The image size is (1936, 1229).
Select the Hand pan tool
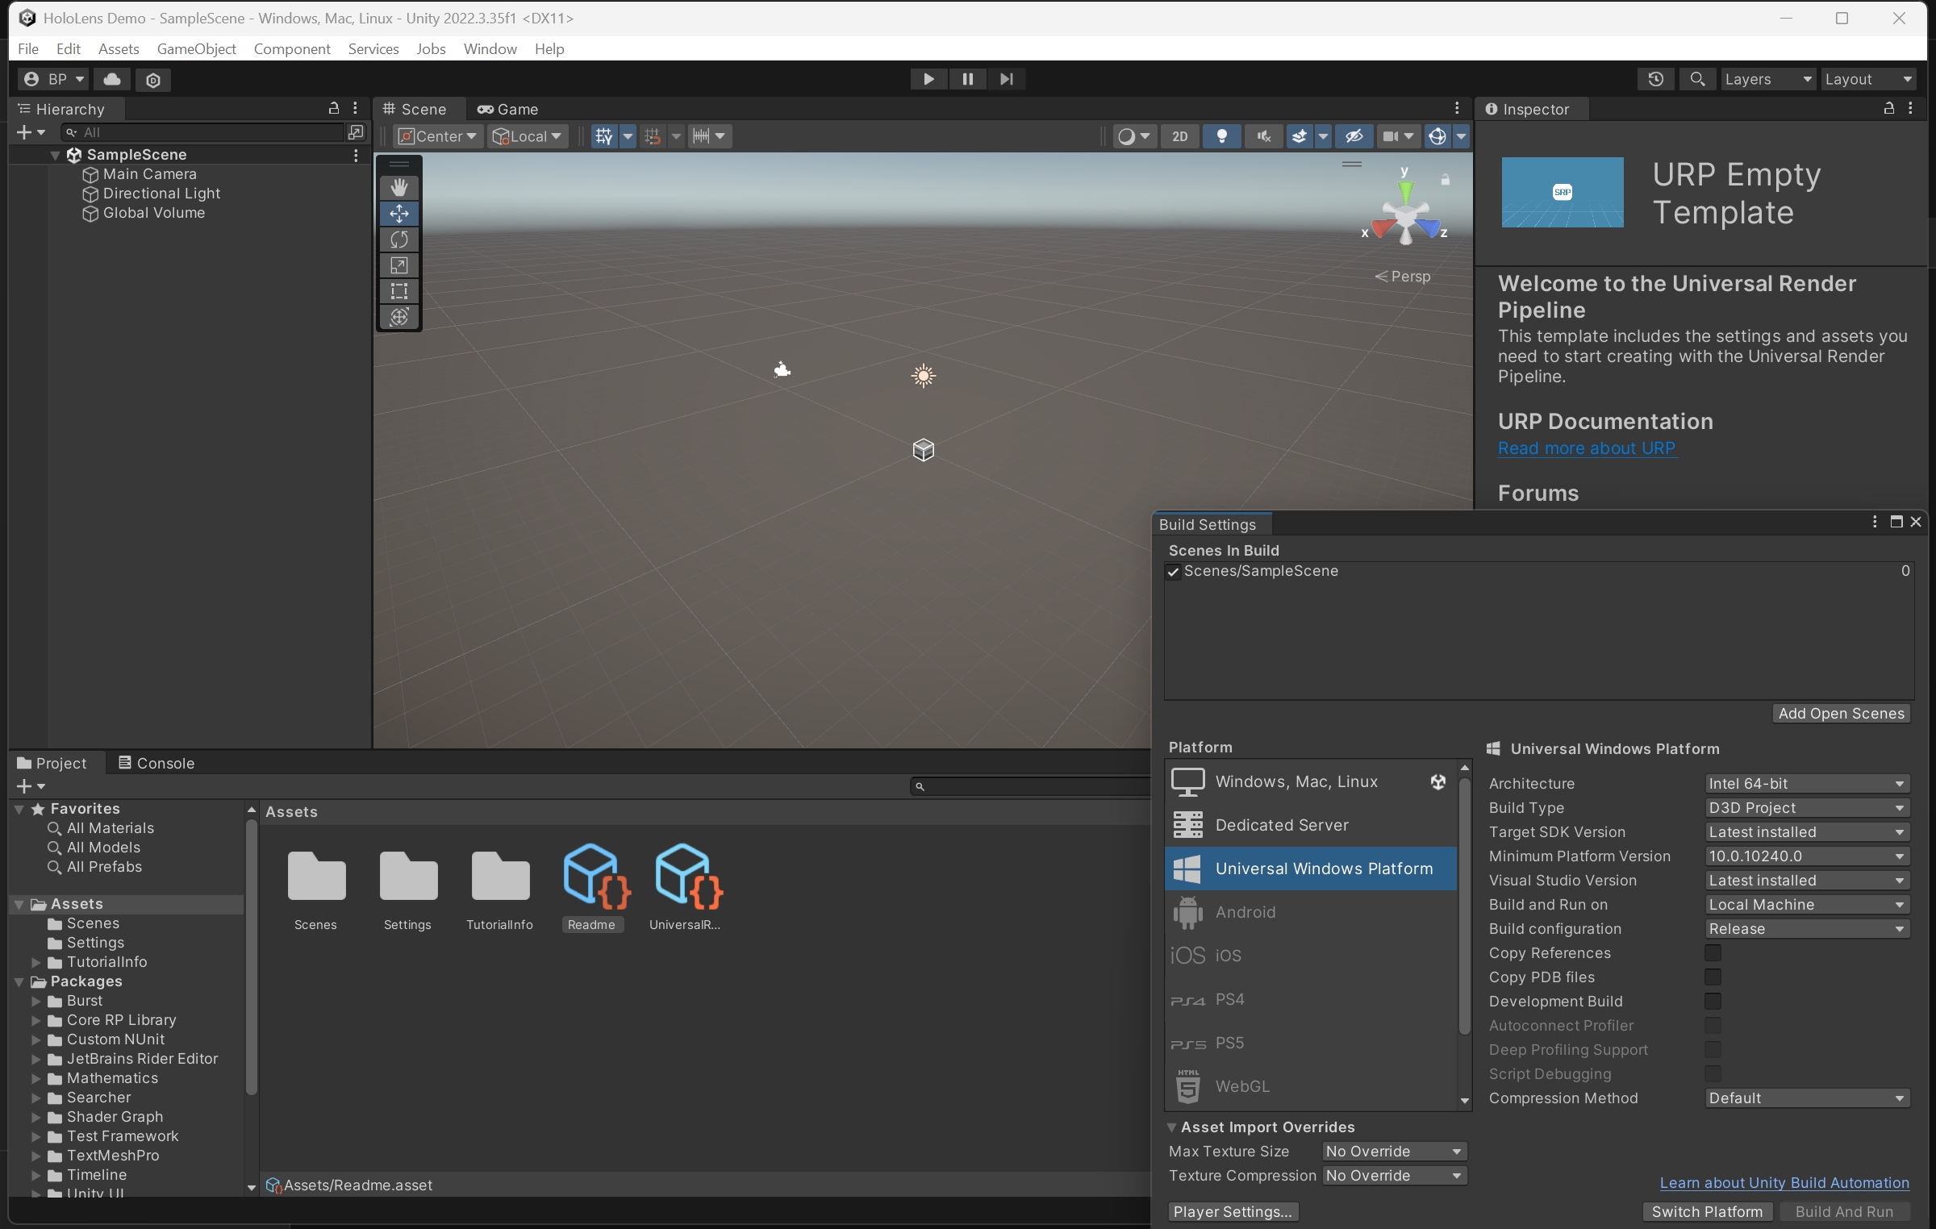pos(398,186)
